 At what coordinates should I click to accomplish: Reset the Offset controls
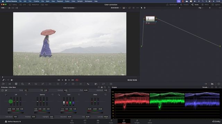[x=105, y=95]
